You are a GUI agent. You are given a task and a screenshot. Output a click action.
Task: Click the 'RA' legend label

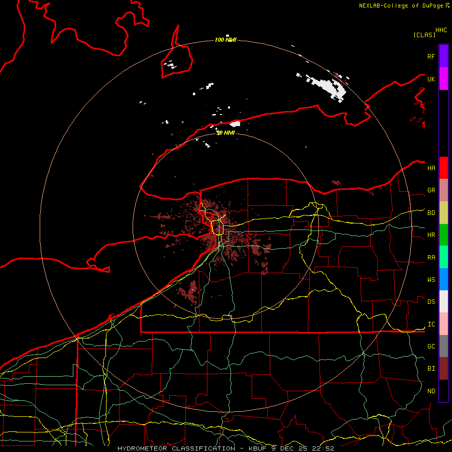[x=431, y=258]
